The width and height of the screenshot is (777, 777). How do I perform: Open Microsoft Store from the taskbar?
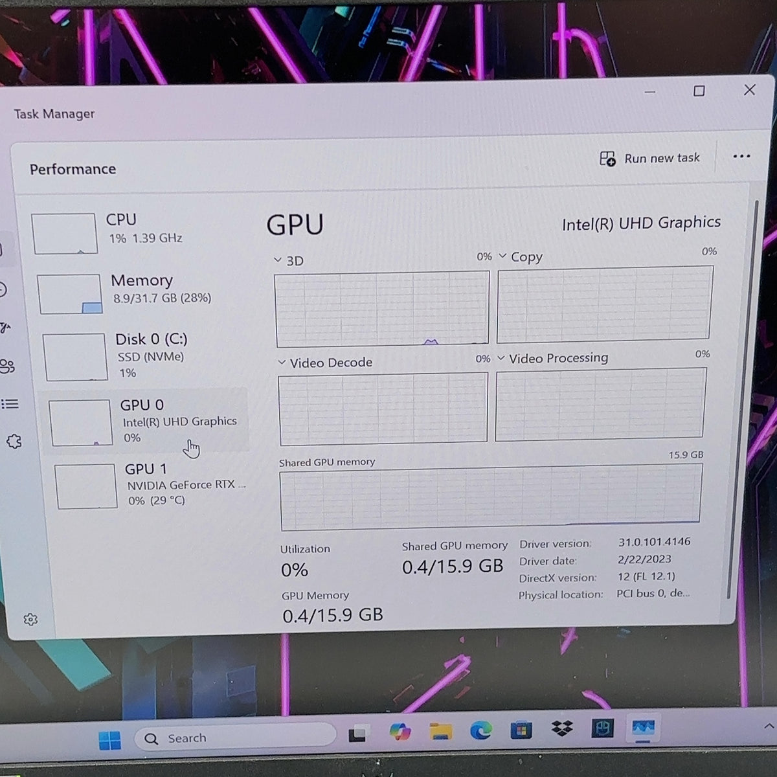[x=521, y=730]
